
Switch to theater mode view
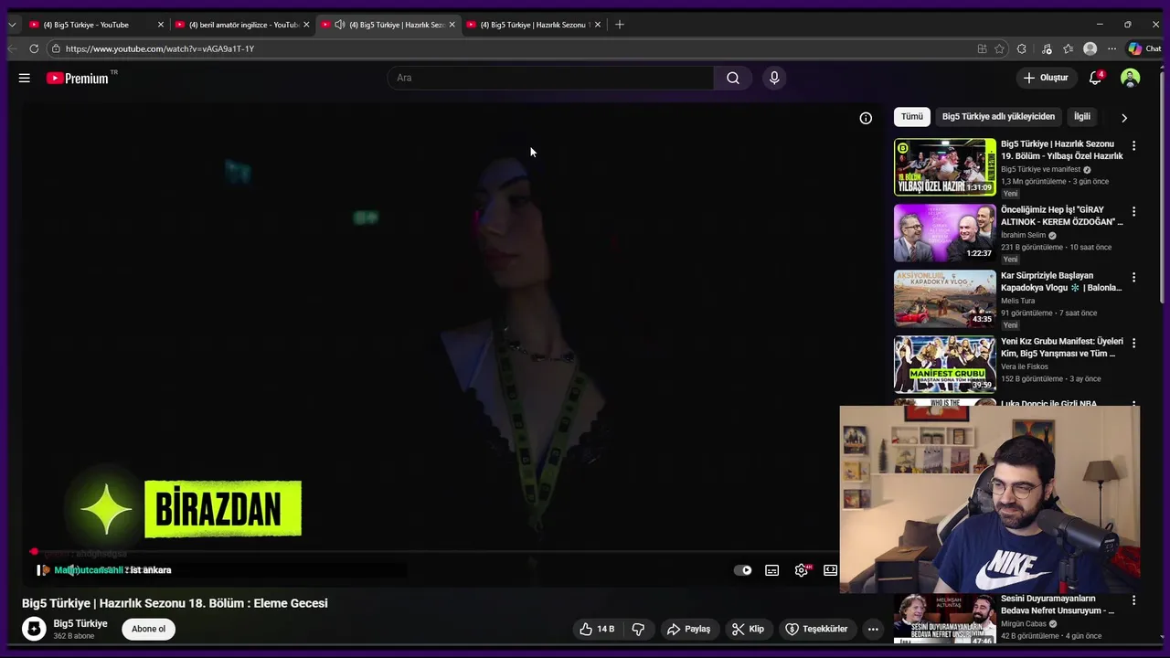(x=830, y=570)
